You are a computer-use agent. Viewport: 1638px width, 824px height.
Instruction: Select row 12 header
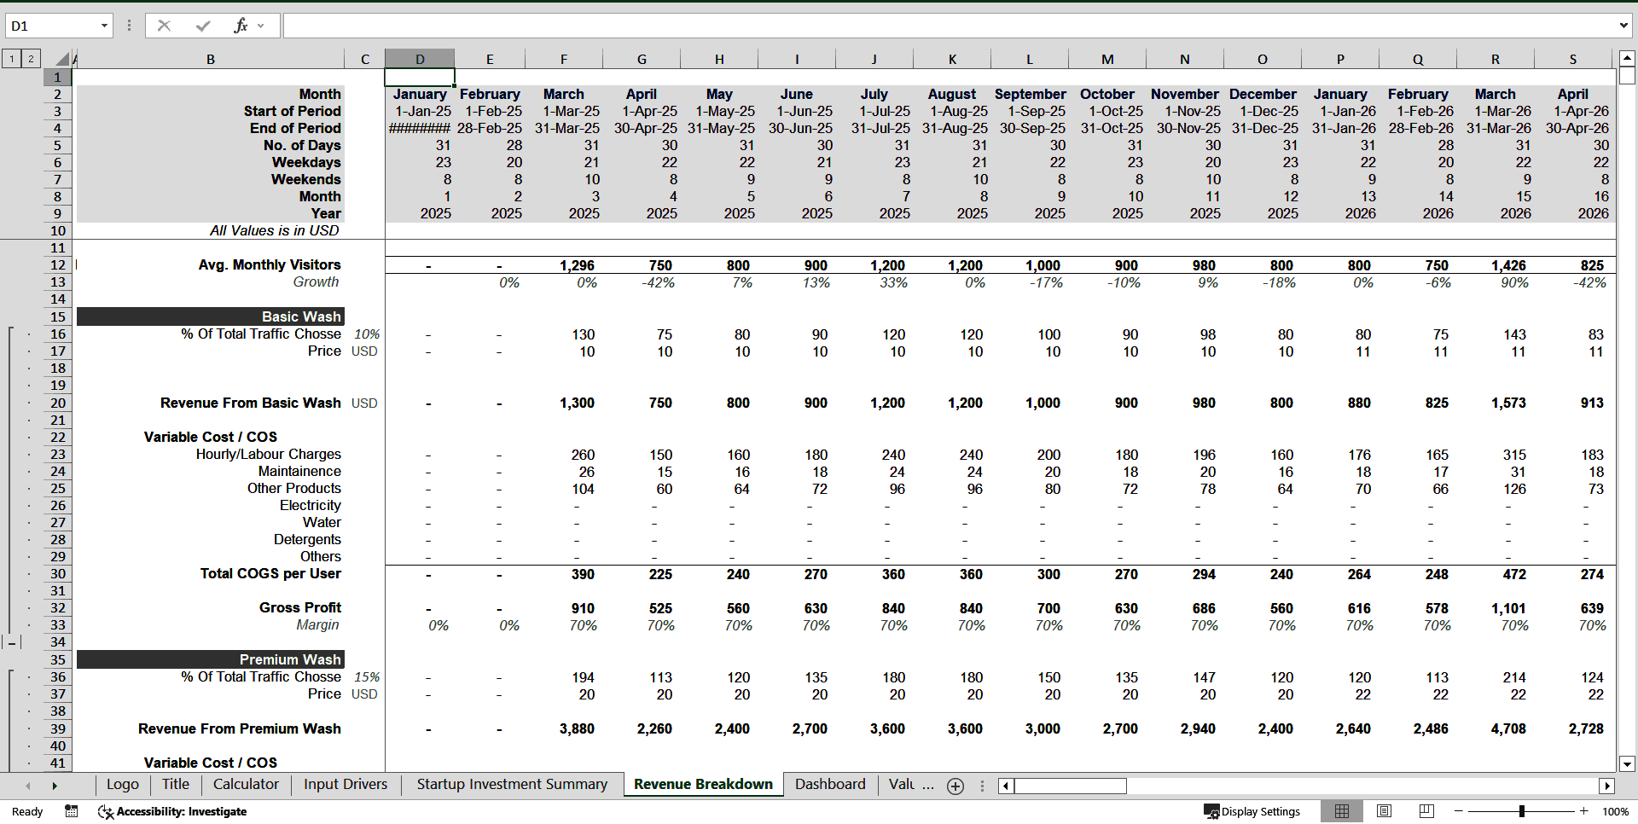[x=58, y=265]
